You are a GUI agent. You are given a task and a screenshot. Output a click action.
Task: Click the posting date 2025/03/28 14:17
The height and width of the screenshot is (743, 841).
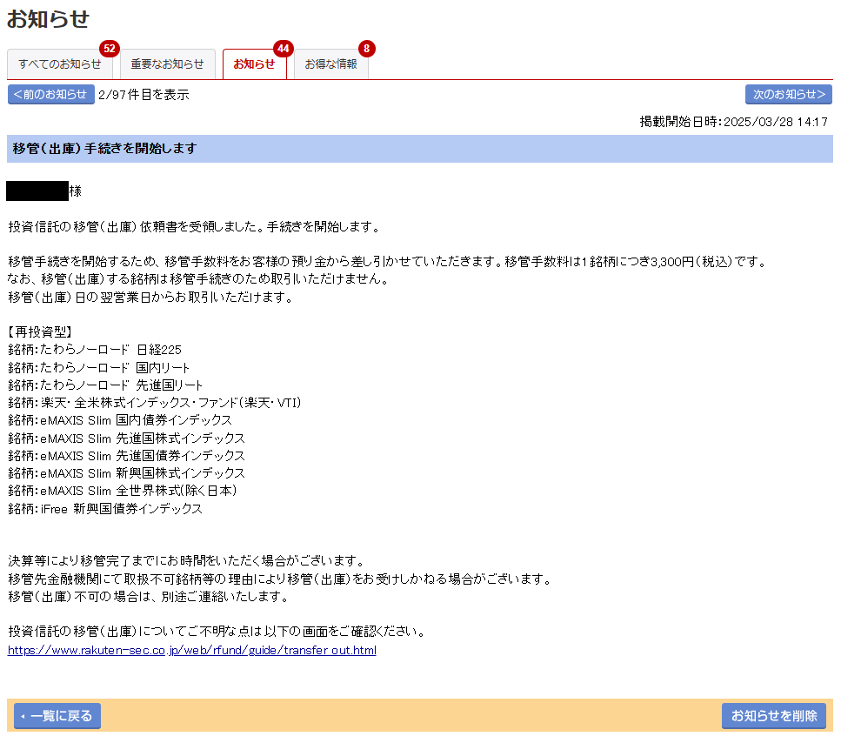(x=776, y=122)
